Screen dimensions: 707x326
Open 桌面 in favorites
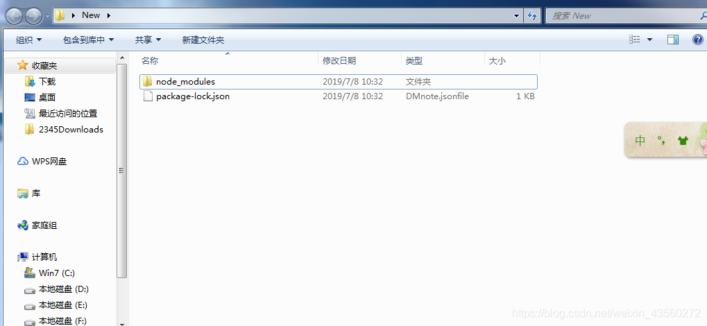pos(47,97)
